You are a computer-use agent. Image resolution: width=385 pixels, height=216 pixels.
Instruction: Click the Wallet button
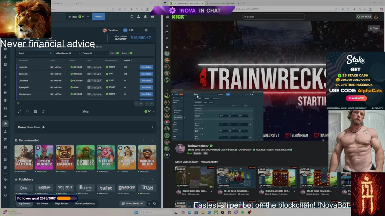click(x=99, y=17)
